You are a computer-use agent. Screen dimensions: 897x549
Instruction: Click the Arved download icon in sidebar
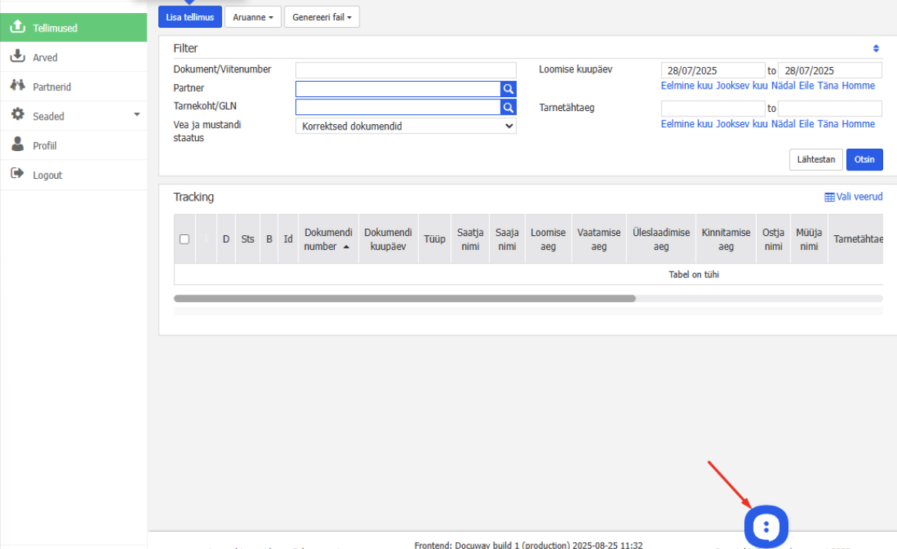(x=17, y=57)
